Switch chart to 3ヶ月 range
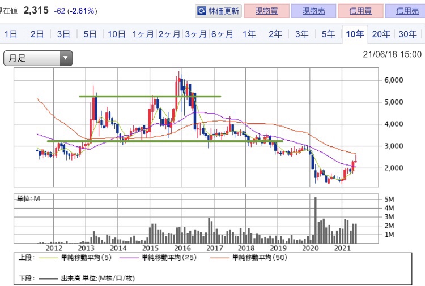This screenshot has height=286, width=425. (195, 34)
